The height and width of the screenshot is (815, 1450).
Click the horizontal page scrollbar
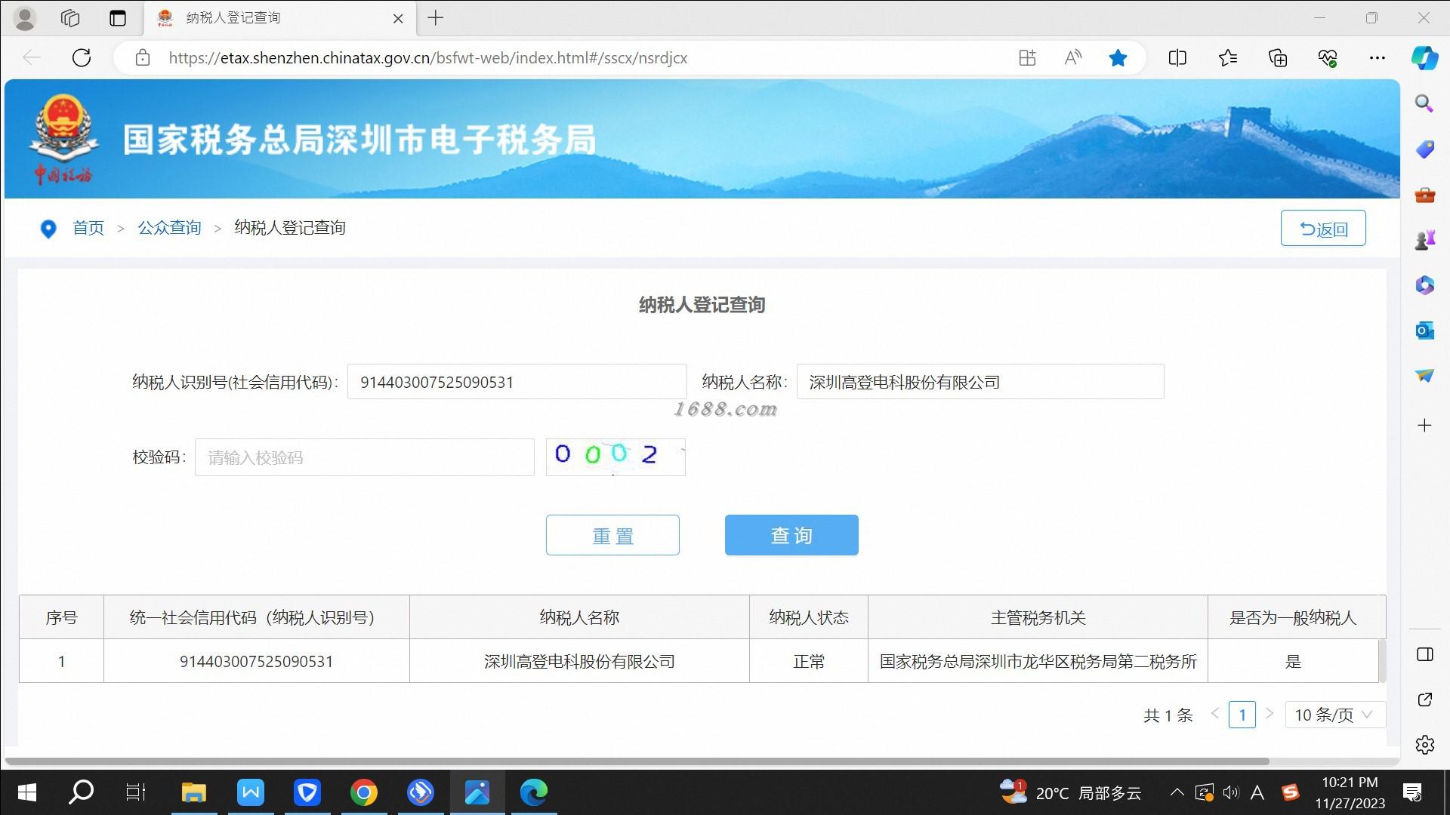click(637, 761)
